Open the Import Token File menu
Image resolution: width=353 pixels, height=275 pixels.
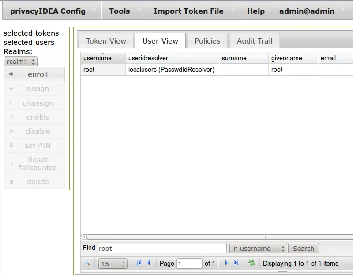coord(193,11)
